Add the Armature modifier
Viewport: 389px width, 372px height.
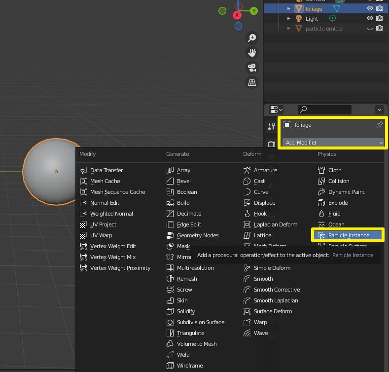tap(260, 170)
